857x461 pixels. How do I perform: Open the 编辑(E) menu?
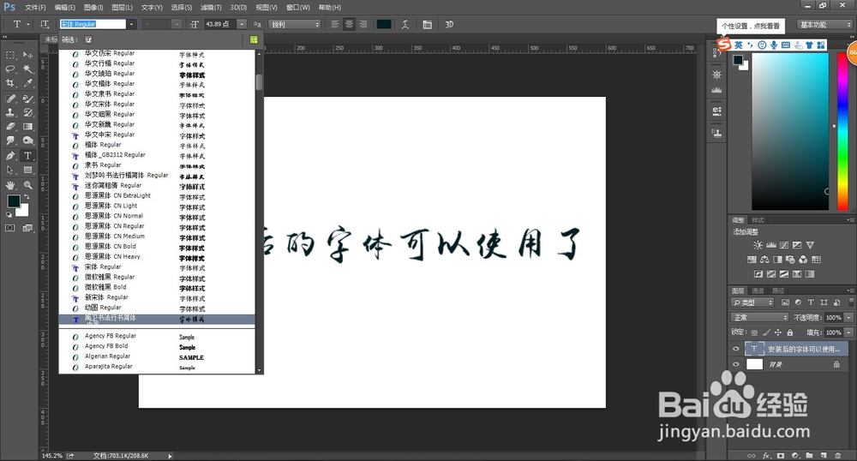point(65,7)
